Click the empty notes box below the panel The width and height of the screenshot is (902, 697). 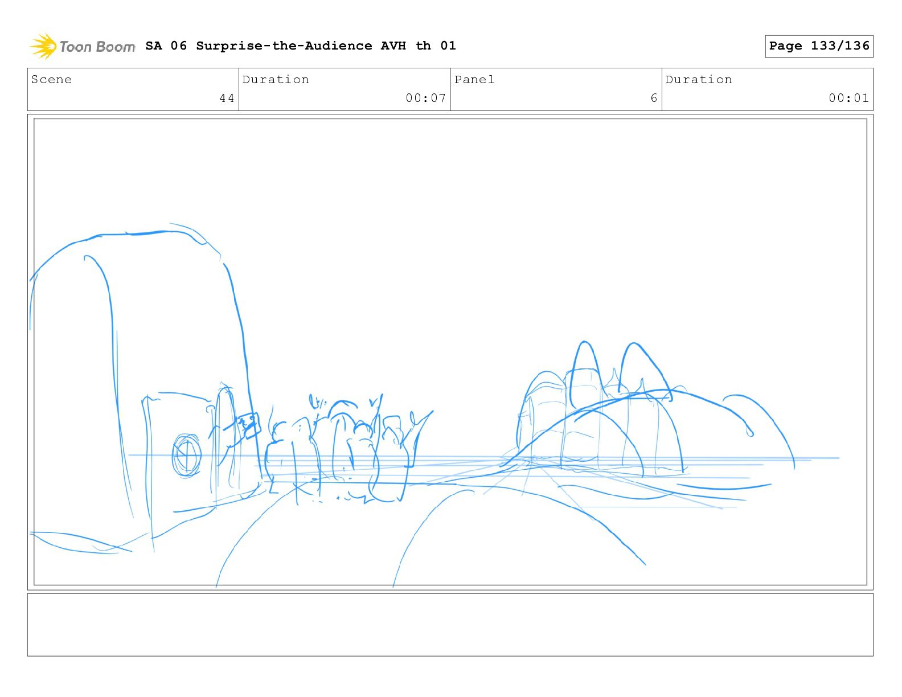tap(450, 625)
